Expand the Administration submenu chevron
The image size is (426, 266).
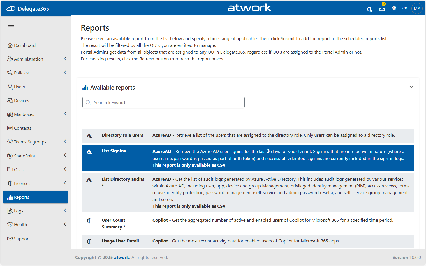65,59
